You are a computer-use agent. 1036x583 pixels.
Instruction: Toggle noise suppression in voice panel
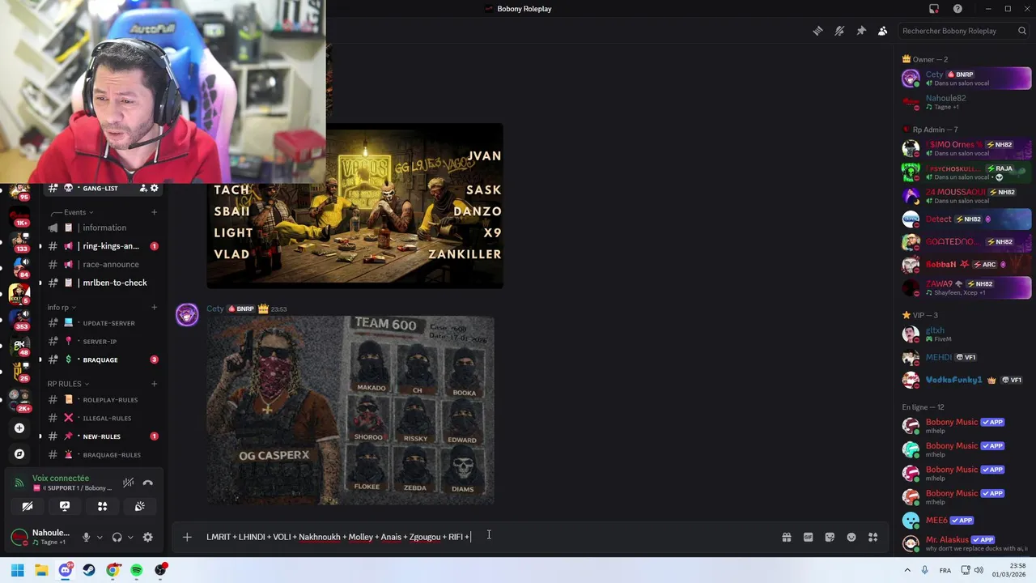(x=128, y=483)
